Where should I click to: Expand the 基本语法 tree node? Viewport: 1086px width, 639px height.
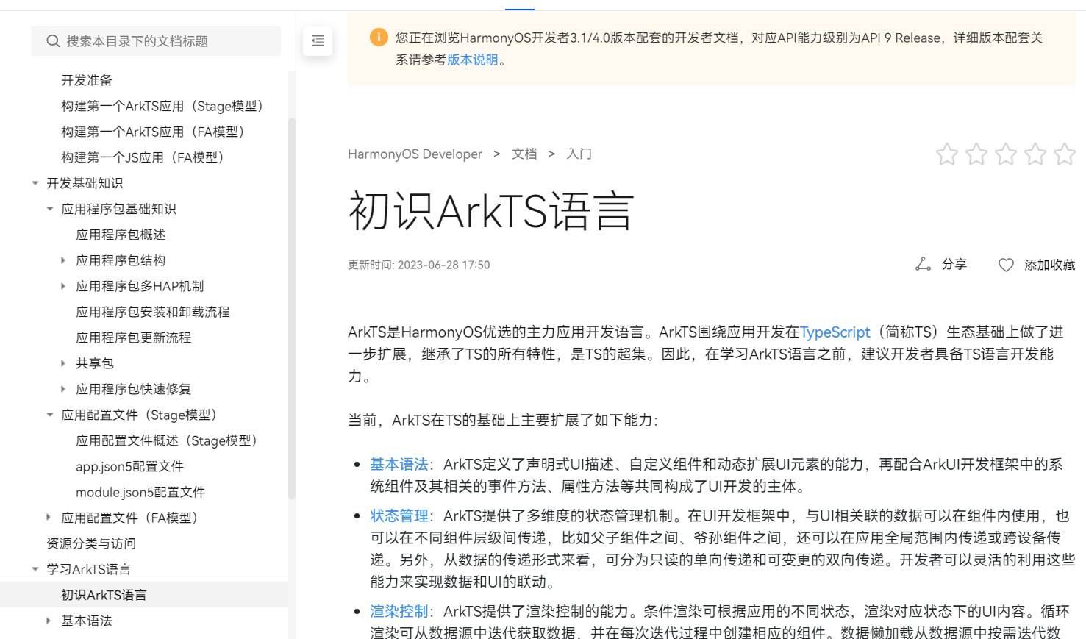pyautogui.click(x=49, y=621)
